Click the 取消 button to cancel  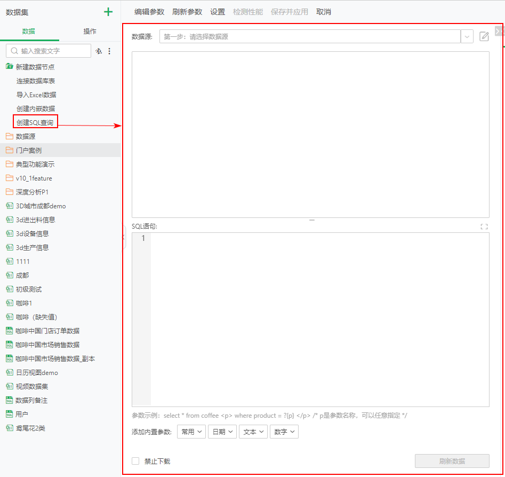323,11
